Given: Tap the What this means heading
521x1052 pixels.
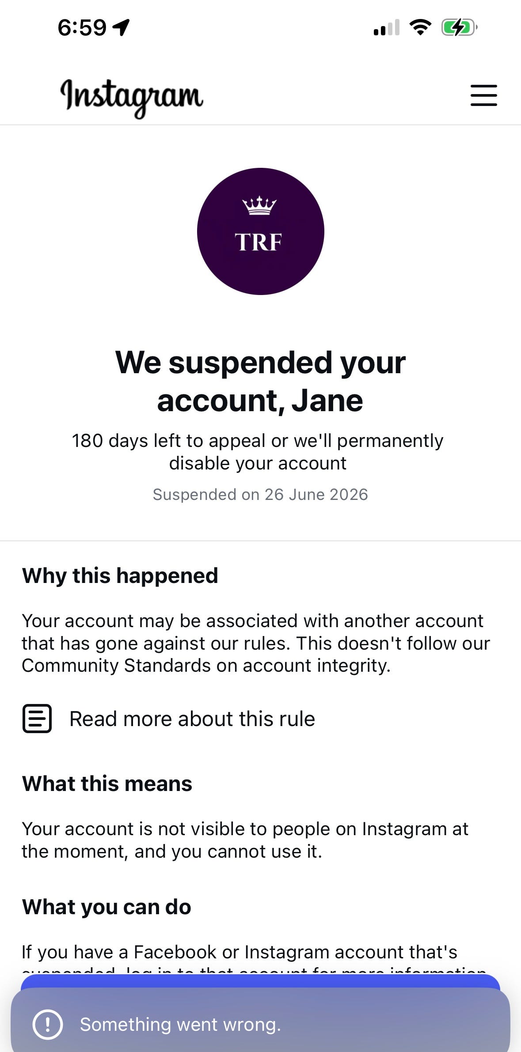Looking at the screenshot, I should 107,784.
